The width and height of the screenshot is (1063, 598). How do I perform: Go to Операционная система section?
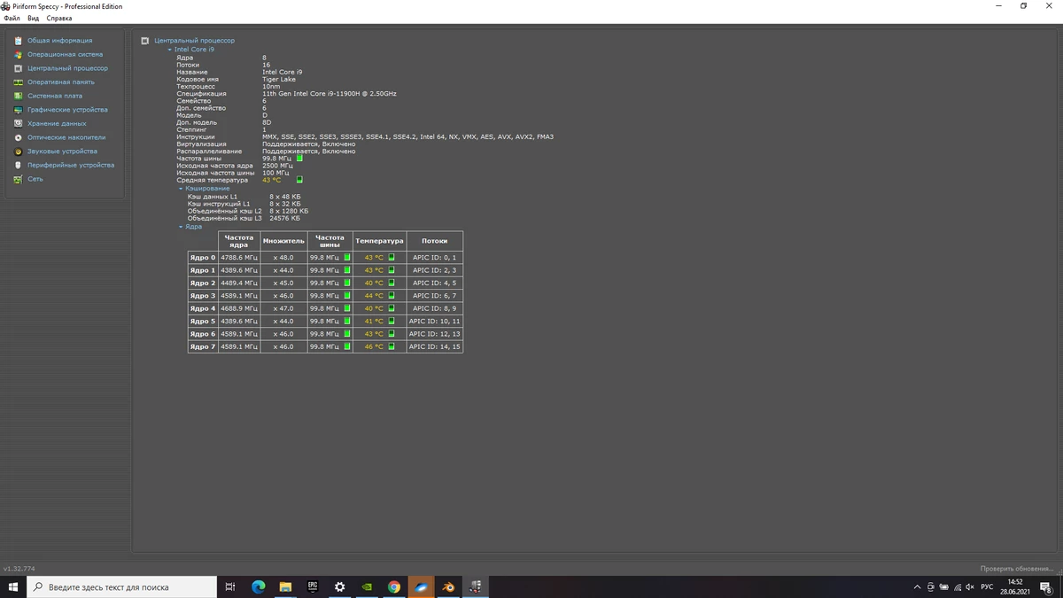pyautogui.click(x=65, y=54)
